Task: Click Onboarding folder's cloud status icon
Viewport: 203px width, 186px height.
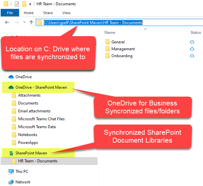Action: pyautogui.click(x=192, y=56)
